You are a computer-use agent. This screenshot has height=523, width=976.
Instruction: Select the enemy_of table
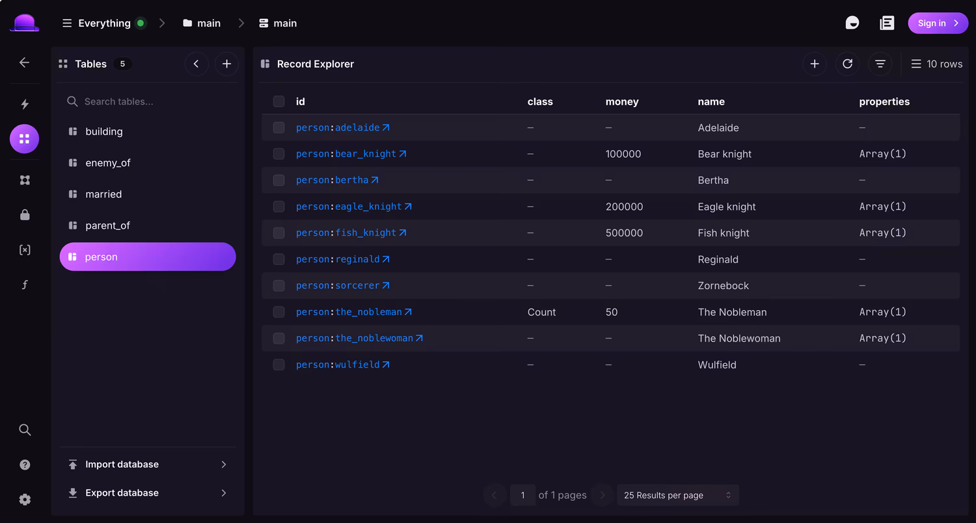pos(148,163)
